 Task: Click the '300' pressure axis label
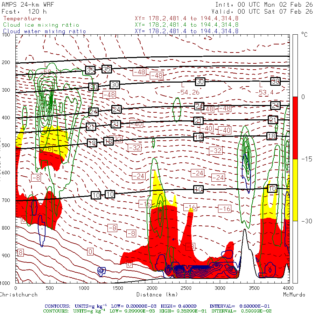(6, 90)
